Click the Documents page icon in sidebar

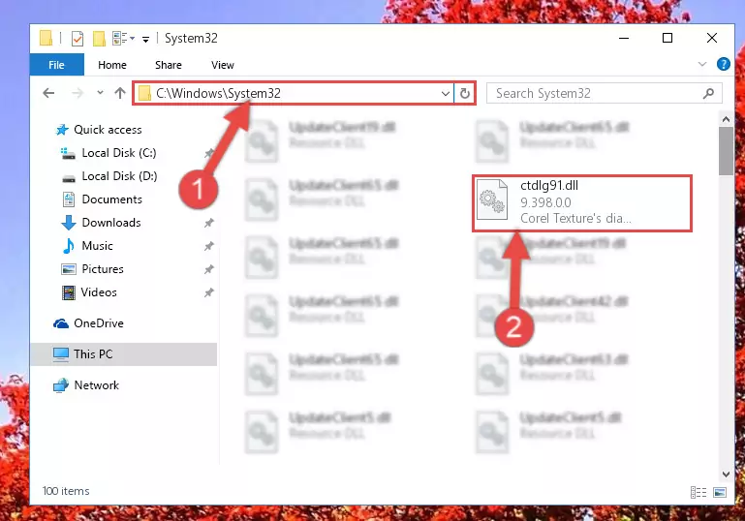pyautogui.click(x=69, y=199)
